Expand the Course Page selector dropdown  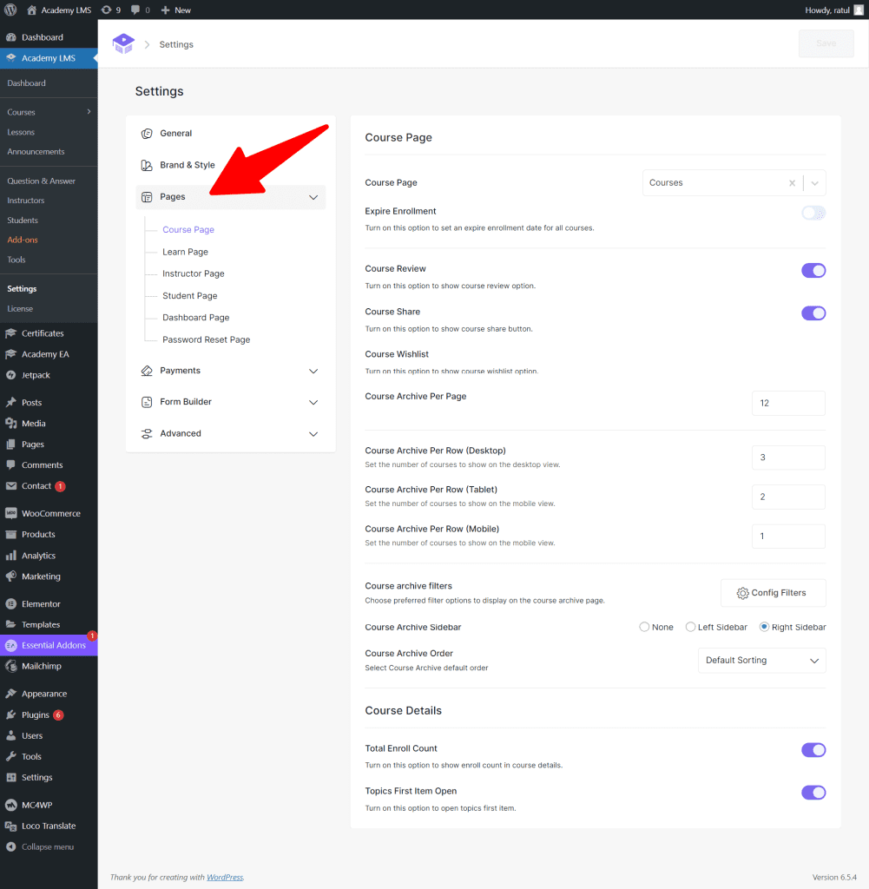tap(813, 183)
